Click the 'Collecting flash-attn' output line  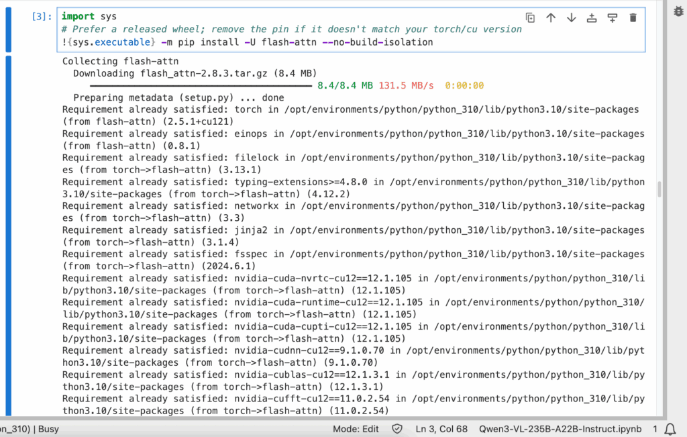(109, 61)
